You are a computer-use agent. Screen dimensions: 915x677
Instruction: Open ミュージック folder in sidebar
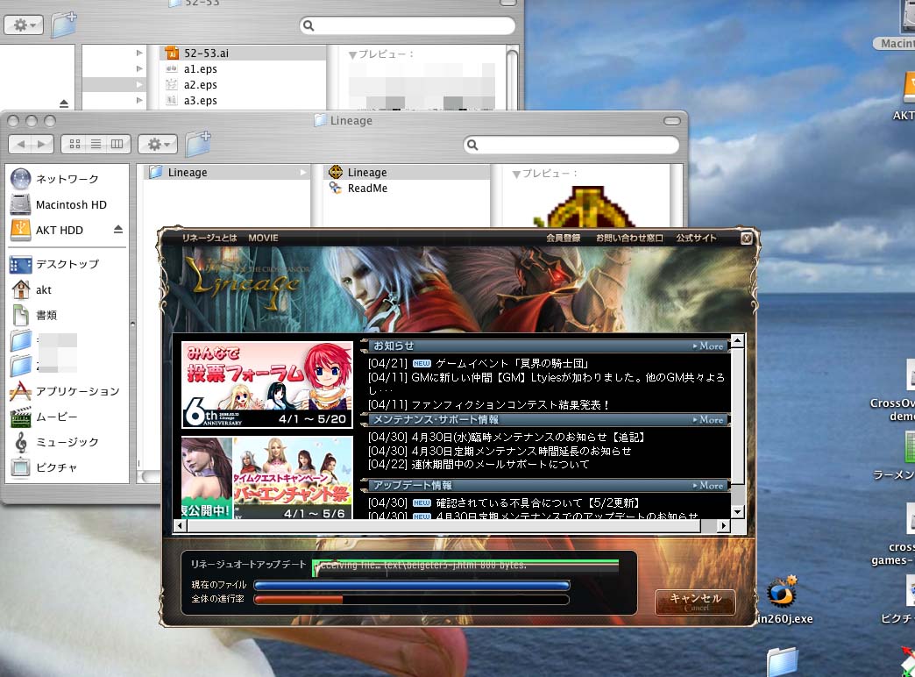(x=55, y=442)
